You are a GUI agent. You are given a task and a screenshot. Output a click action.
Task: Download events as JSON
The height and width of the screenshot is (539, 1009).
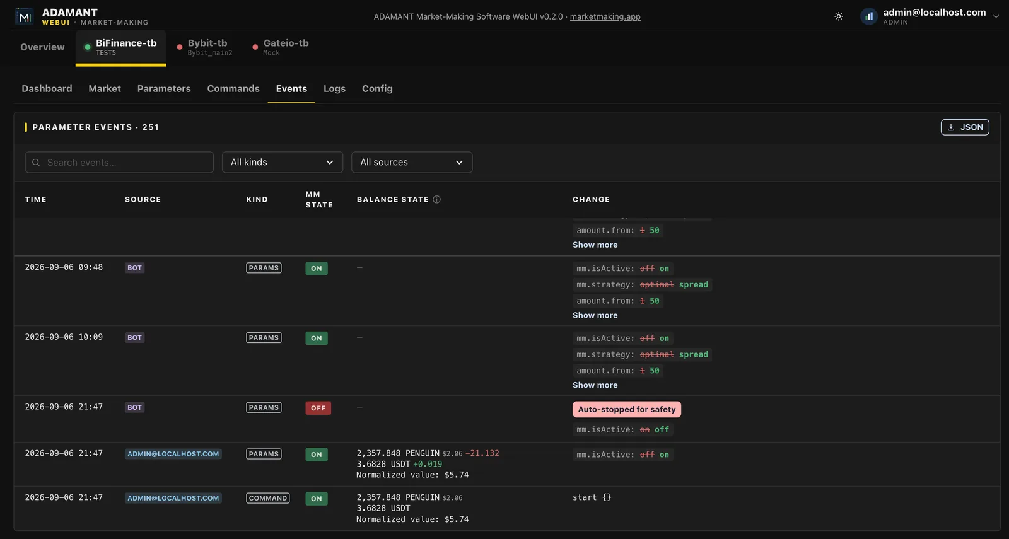coord(965,127)
